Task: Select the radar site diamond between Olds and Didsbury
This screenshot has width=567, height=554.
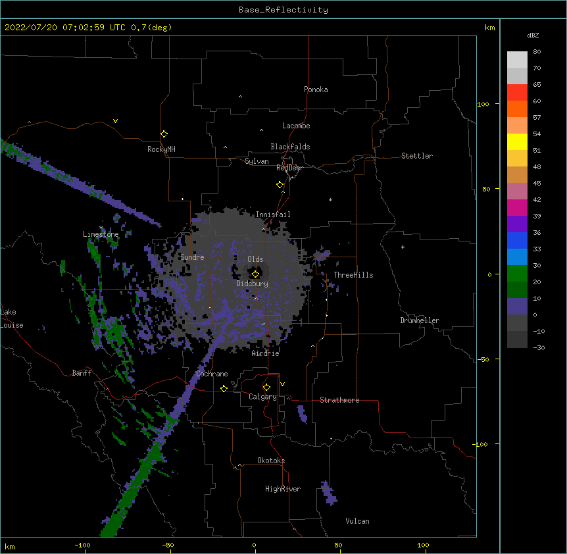Action: point(255,274)
